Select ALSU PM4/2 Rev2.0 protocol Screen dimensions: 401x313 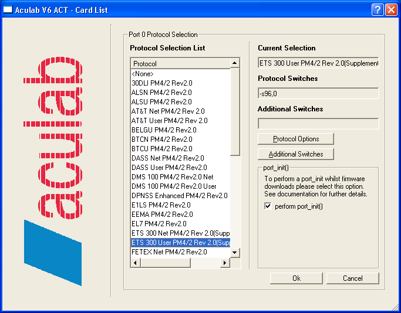181,102
